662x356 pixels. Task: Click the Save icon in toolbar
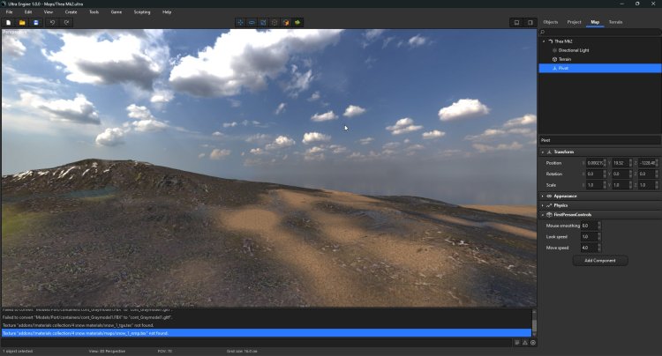[35, 22]
